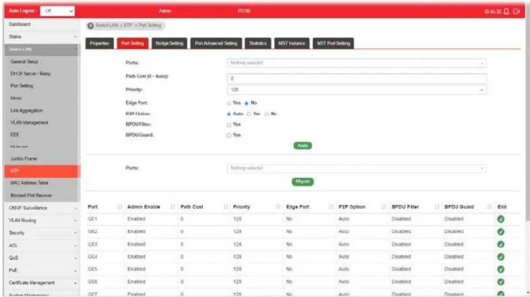This screenshot has width=530, height=297.
Task: Click the notification bell icon
Action: 506,11
